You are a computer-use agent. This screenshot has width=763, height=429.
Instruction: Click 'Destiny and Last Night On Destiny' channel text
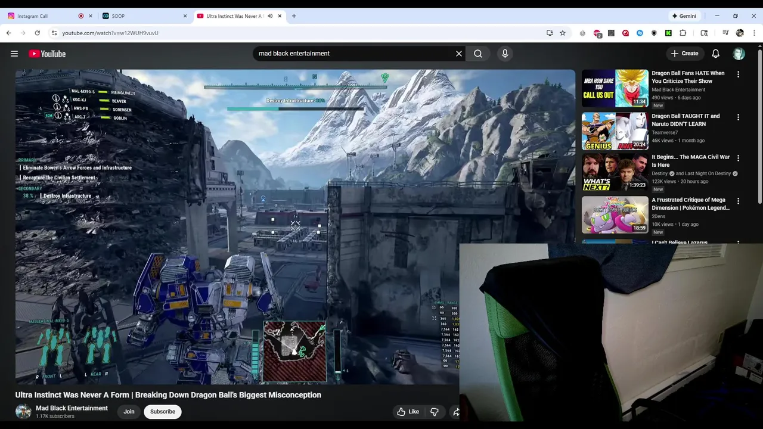(x=695, y=173)
